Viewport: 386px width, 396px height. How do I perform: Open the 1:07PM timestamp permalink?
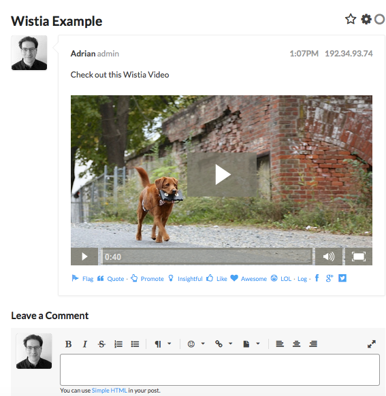point(304,54)
